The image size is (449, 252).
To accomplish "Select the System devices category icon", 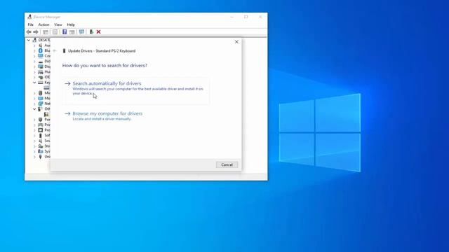I will [x=41, y=151].
